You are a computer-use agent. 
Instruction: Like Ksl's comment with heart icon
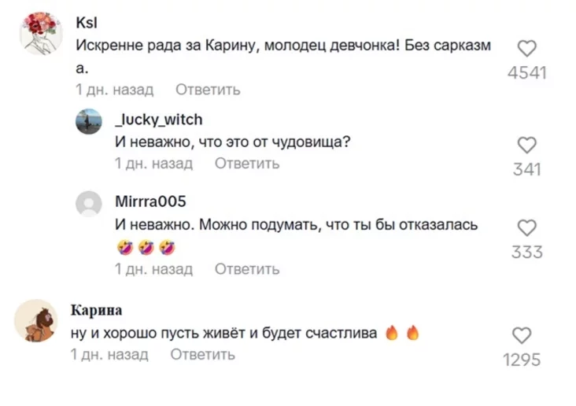(x=526, y=49)
